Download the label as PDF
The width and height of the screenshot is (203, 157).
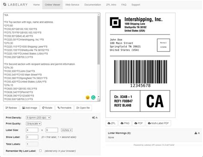coord(138,123)
